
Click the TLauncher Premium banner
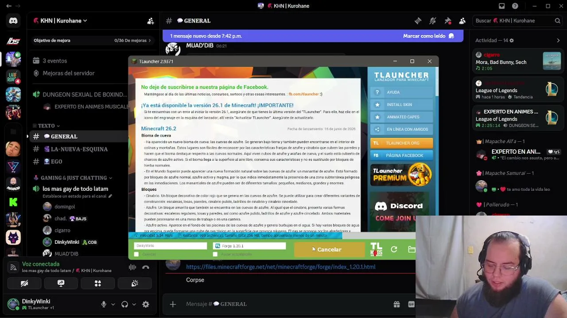(x=401, y=175)
